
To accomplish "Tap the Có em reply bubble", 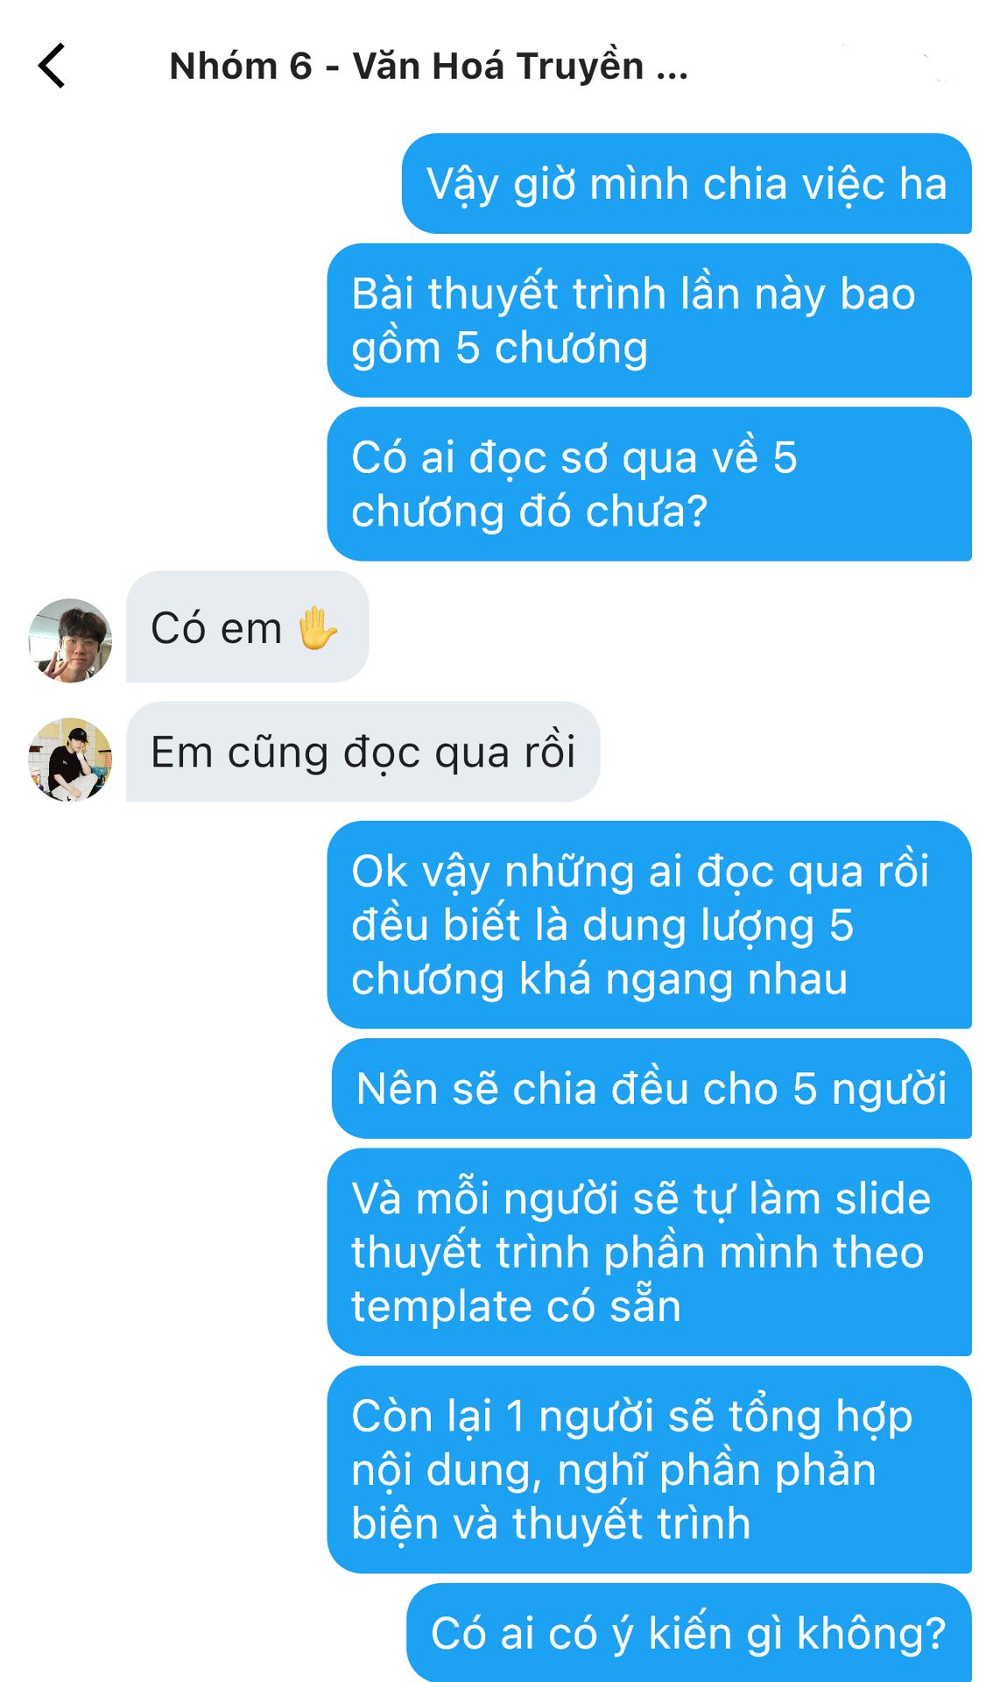I will point(247,627).
